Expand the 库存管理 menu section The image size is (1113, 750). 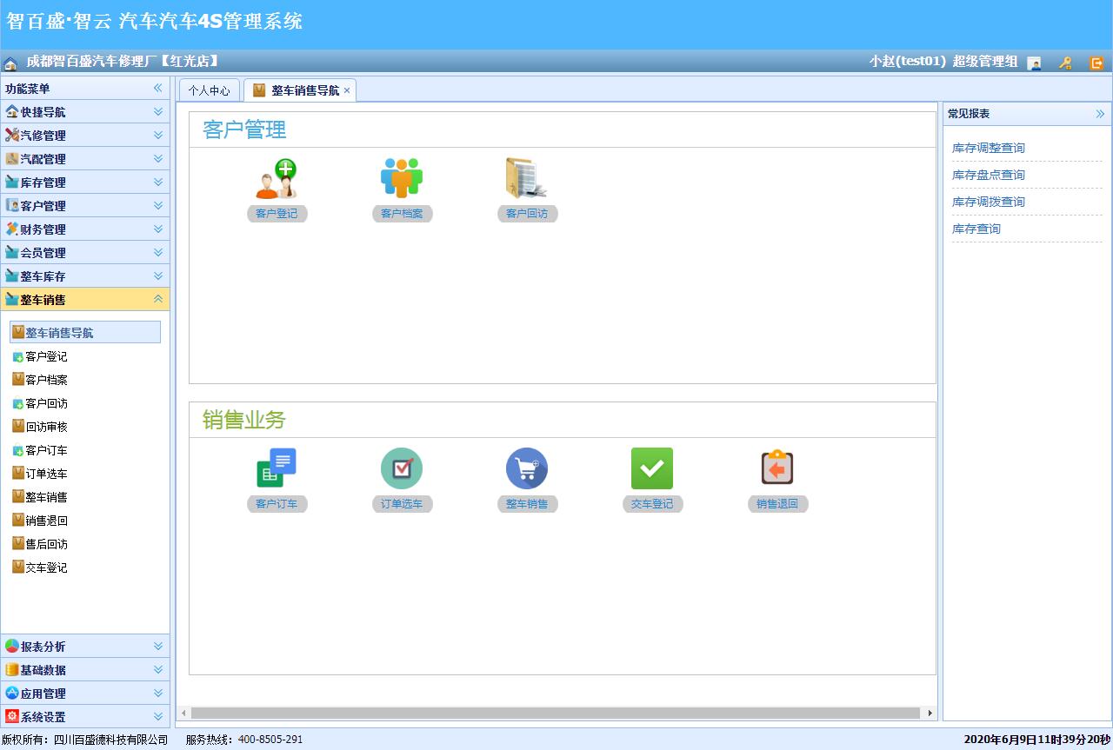pyautogui.click(x=158, y=182)
